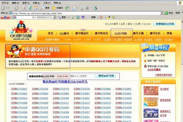Switch to the 靓号精品区 navigation tab

[x=82, y=33]
